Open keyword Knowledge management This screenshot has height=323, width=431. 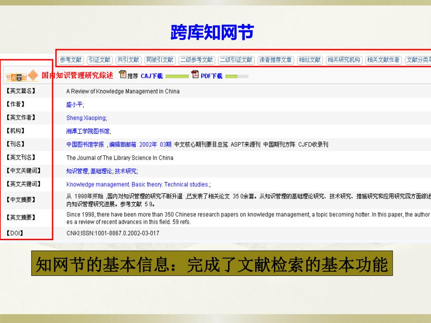coord(98,184)
